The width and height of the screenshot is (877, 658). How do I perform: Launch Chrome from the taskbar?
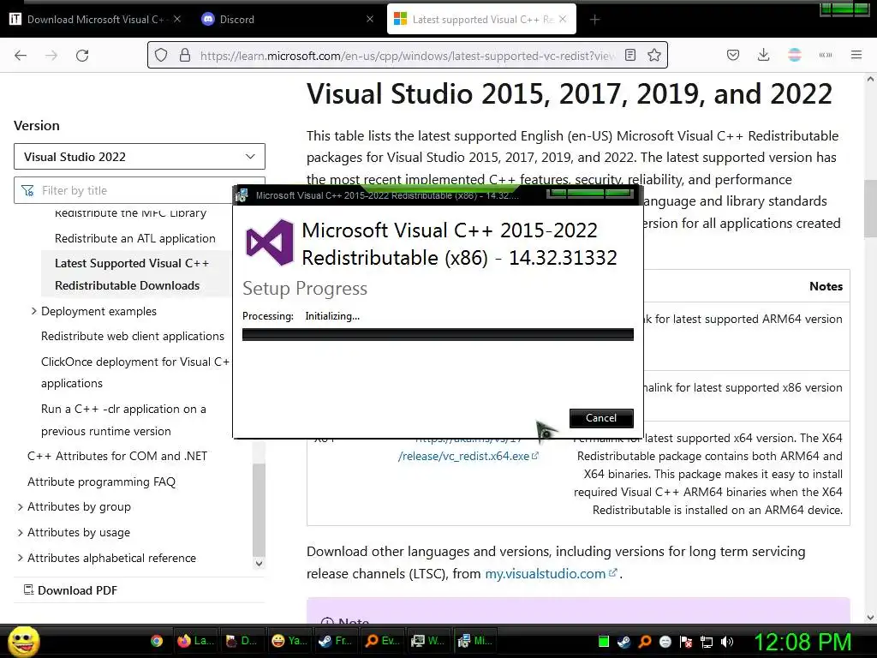click(x=157, y=641)
